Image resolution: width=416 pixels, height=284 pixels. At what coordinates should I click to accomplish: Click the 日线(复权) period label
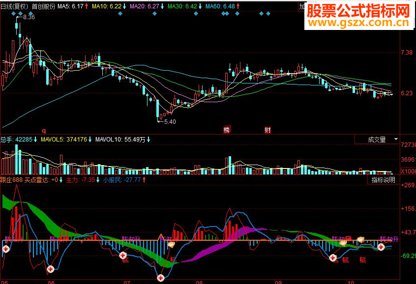(x=15, y=6)
